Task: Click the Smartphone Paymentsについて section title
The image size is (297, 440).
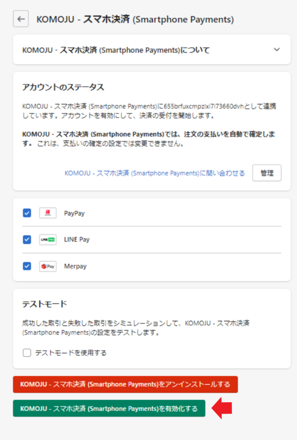Action: [116, 50]
